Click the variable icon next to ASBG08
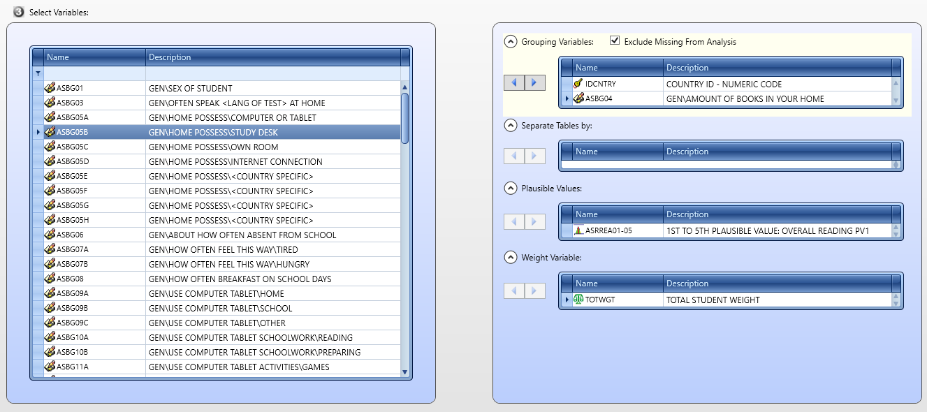Viewport: 927px width, 412px height. click(50, 279)
